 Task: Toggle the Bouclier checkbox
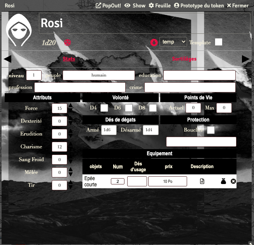(211, 130)
